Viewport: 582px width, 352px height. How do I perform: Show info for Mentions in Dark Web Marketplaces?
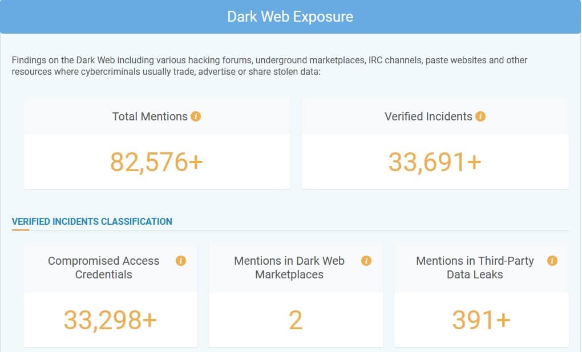pos(366,261)
